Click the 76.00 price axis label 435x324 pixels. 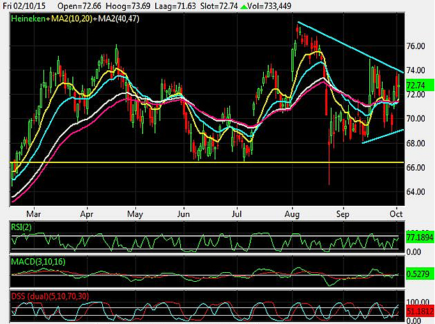click(x=416, y=46)
